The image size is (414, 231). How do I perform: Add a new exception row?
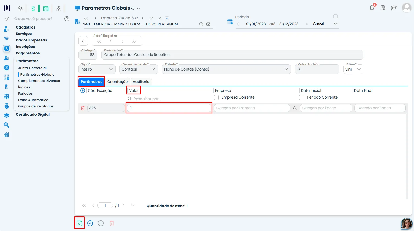[83, 90]
